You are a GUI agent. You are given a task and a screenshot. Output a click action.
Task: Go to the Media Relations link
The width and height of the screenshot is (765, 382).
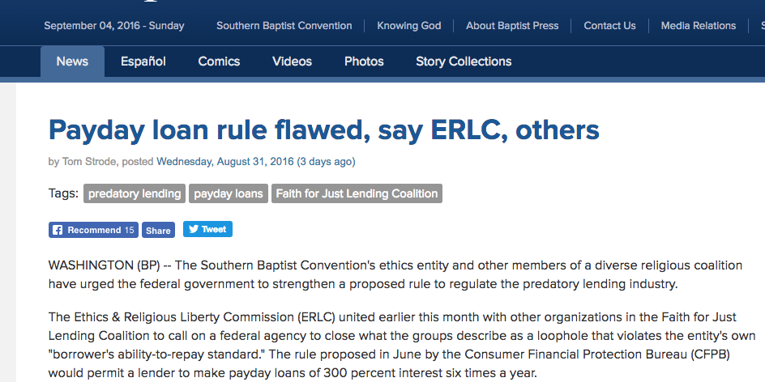(699, 26)
